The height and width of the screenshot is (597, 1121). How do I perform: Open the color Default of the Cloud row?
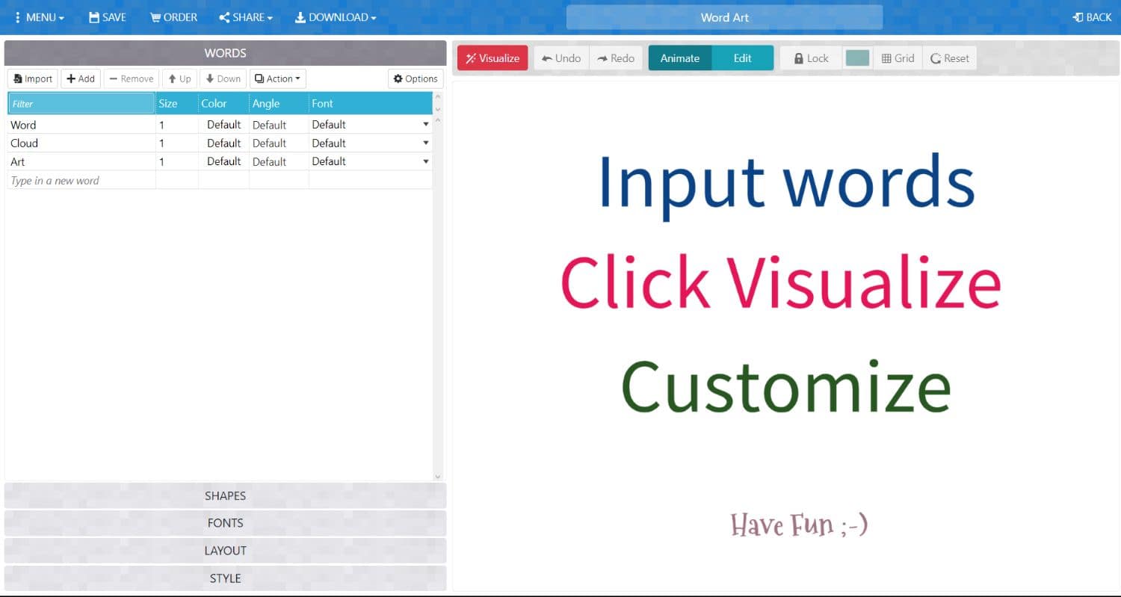[223, 143]
